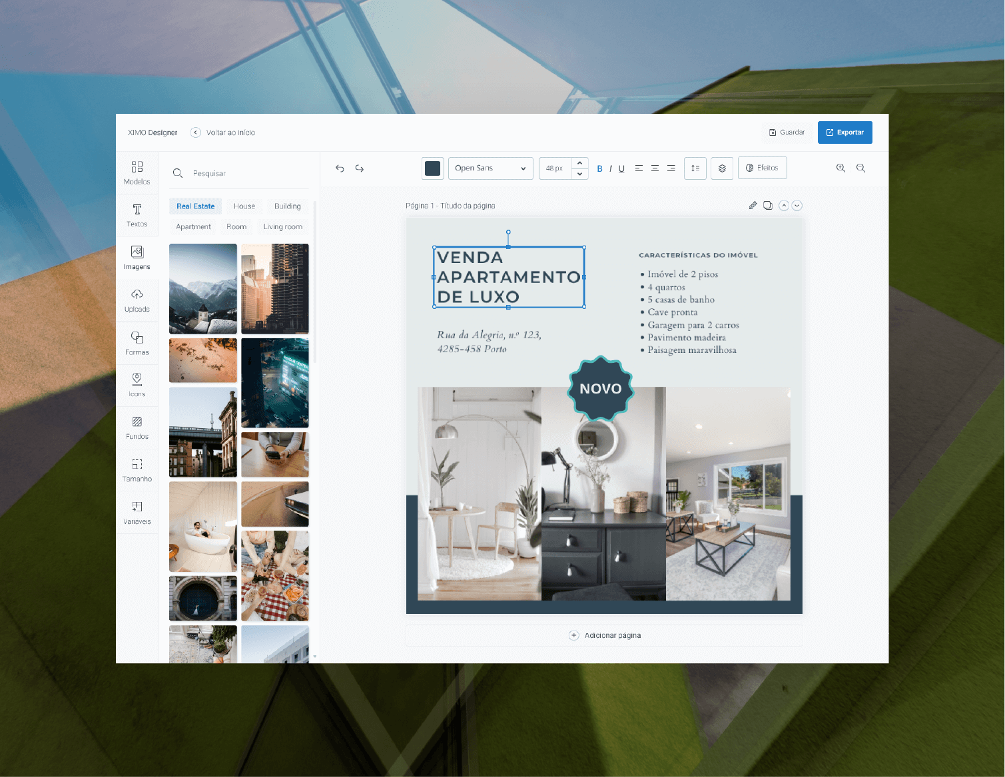Screen dimensions: 1005x777
Task: Move page down with chevron button
Action: [x=797, y=206]
